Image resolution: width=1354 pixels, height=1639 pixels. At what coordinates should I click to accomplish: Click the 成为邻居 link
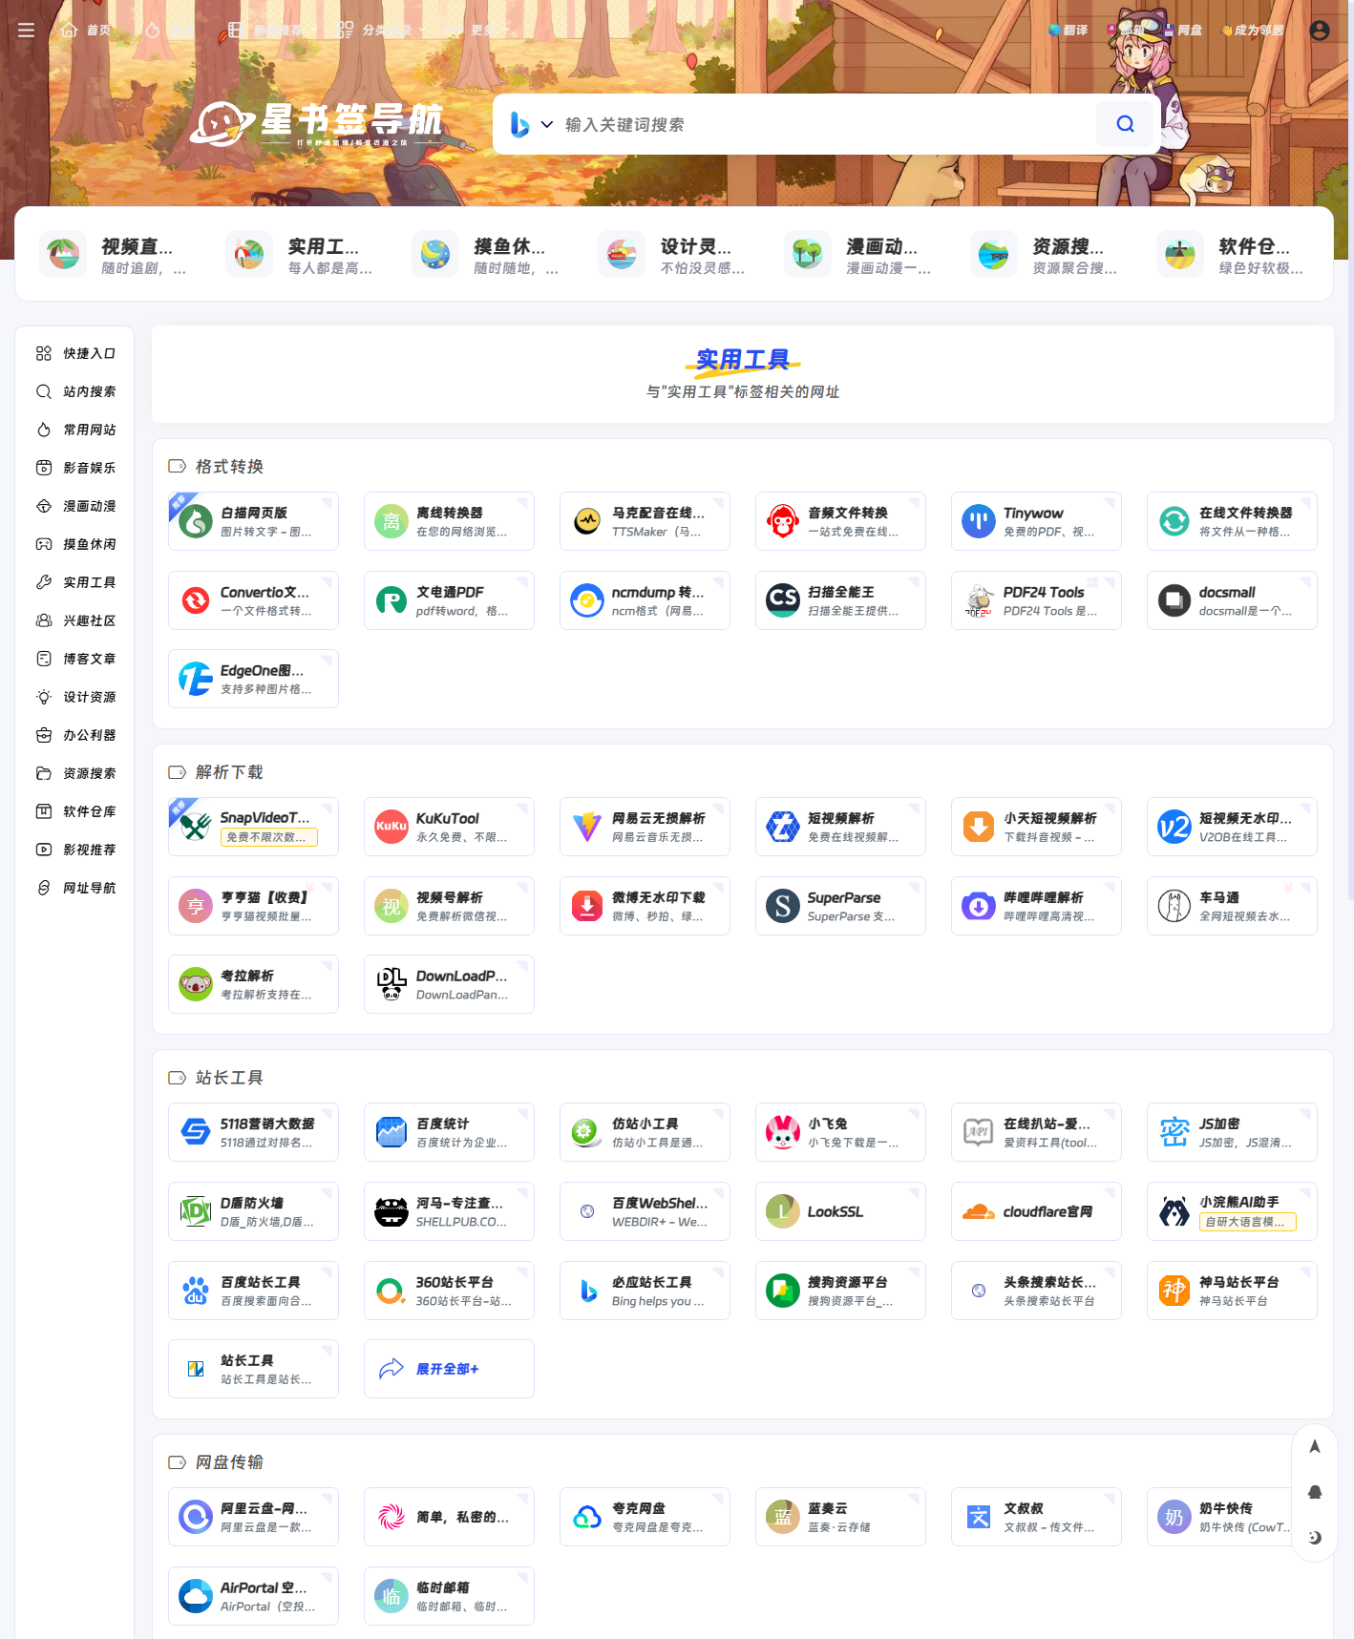[x=1252, y=31]
